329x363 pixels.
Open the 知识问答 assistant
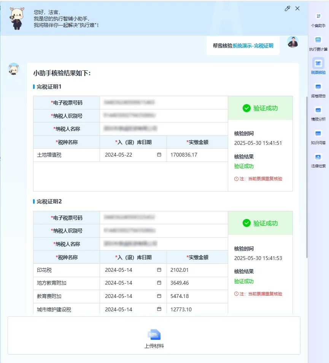(319, 137)
